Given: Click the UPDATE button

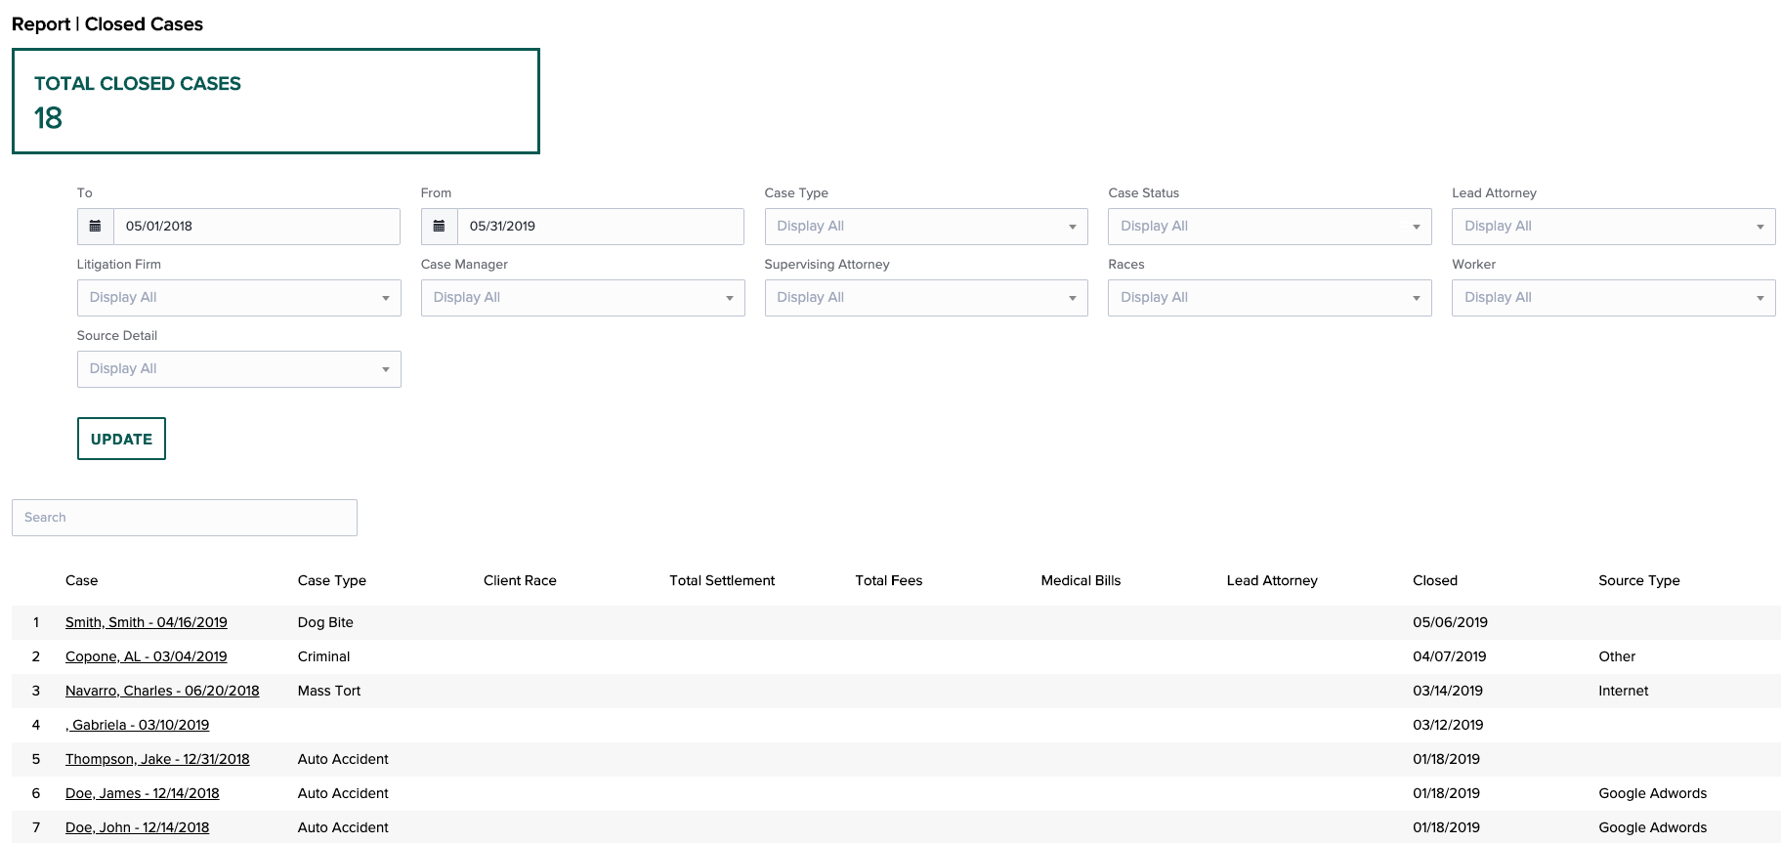Looking at the screenshot, I should click(x=121, y=439).
